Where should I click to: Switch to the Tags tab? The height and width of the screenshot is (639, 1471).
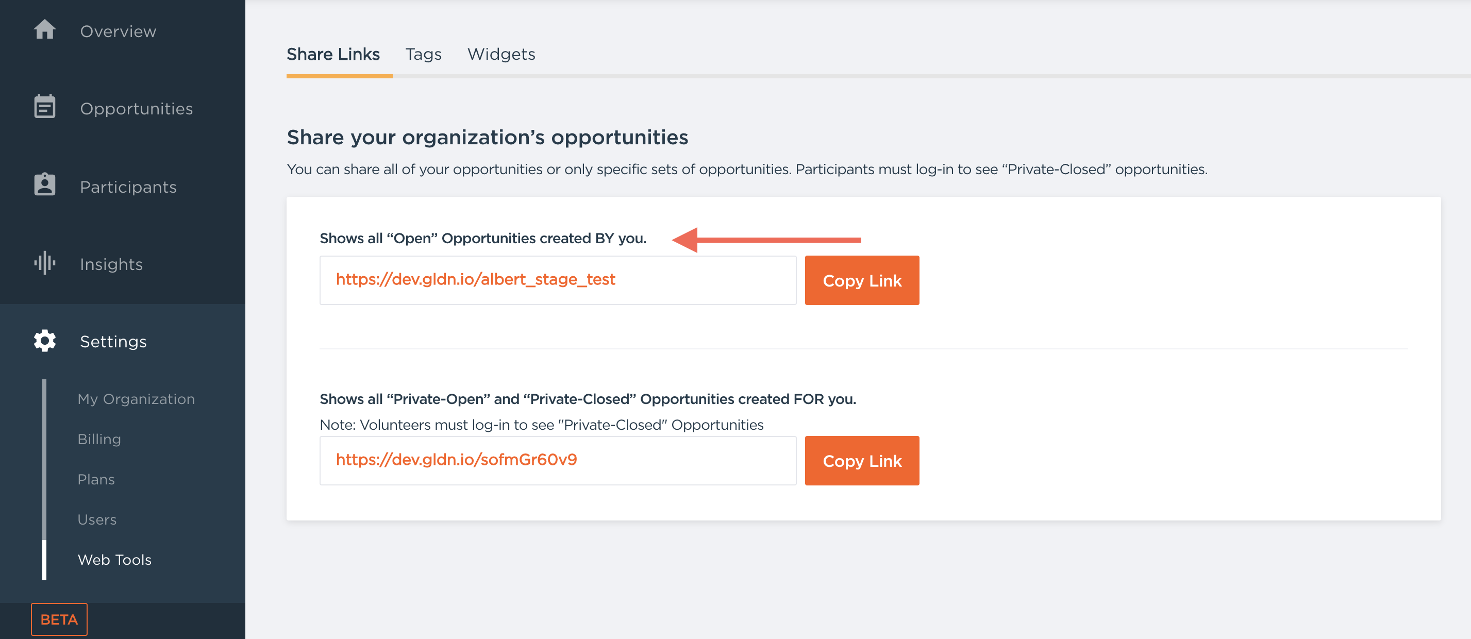[423, 54]
